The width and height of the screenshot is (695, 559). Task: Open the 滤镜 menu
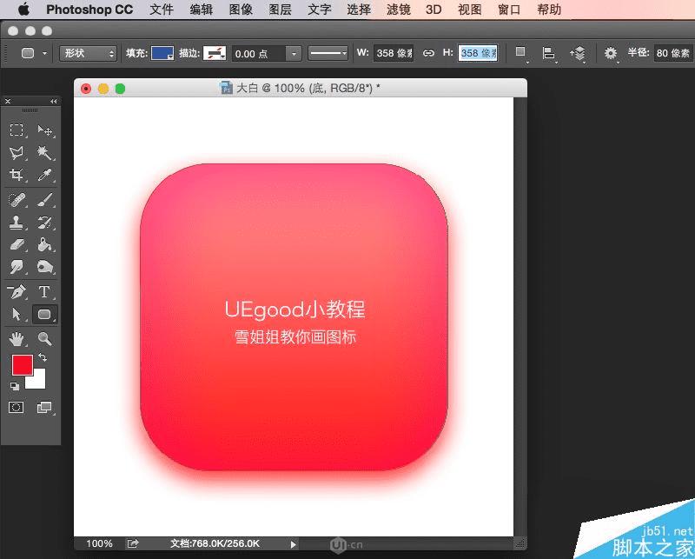tap(398, 10)
